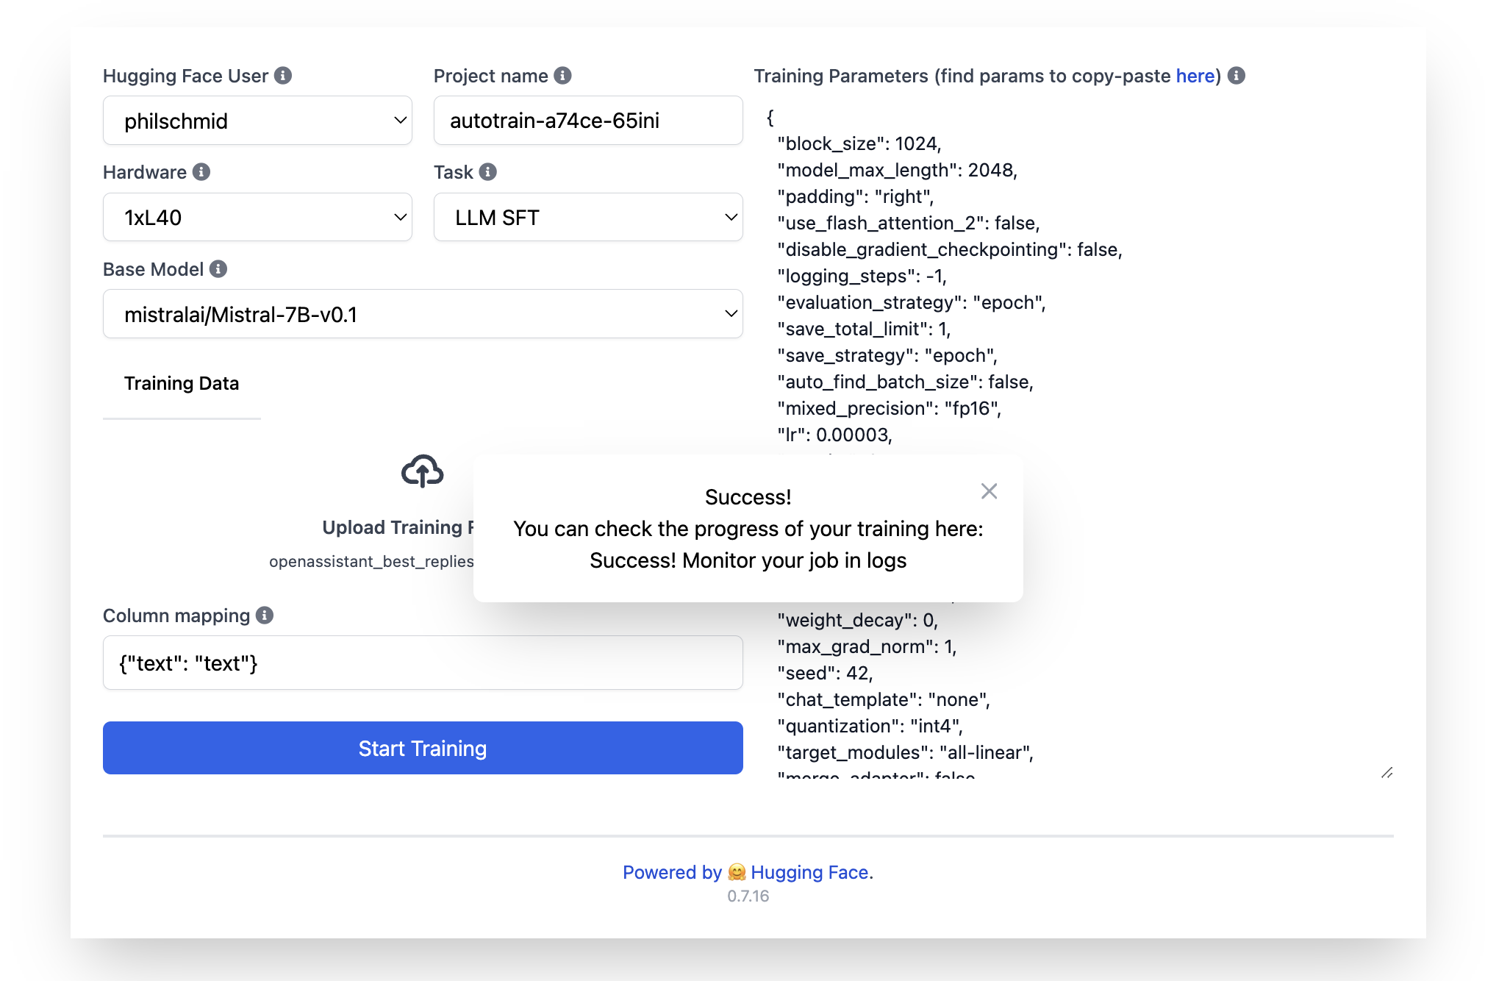This screenshot has width=1485, height=981.
Task: Select the Training Data tab
Action: (x=182, y=384)
